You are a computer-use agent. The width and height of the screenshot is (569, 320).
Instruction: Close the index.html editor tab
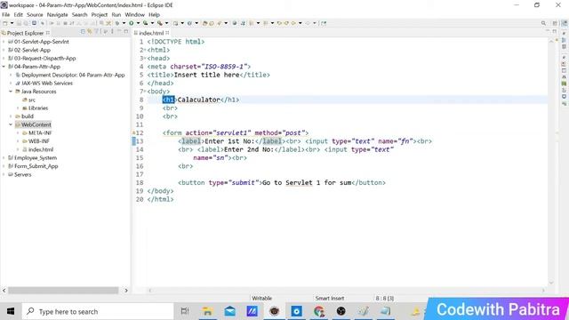[x=167, y=33]
